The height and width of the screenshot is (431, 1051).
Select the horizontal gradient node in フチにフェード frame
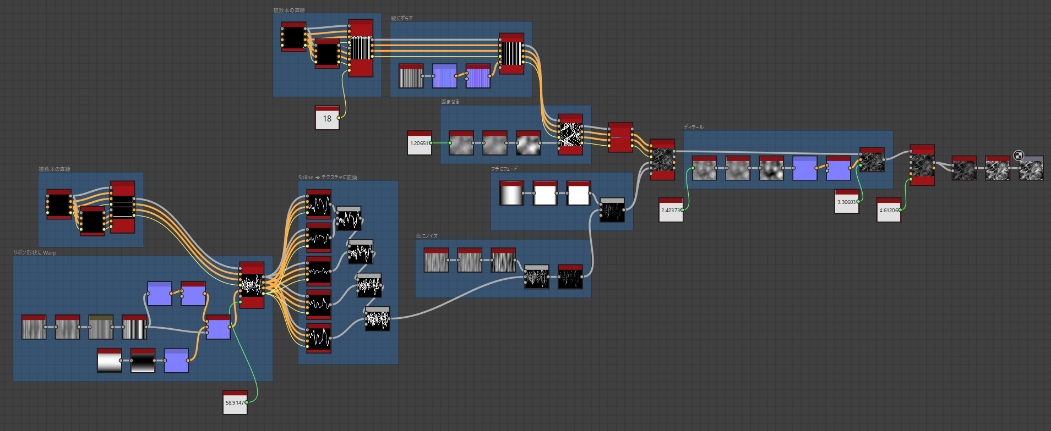pyautogui.click(x=511, y=194)
